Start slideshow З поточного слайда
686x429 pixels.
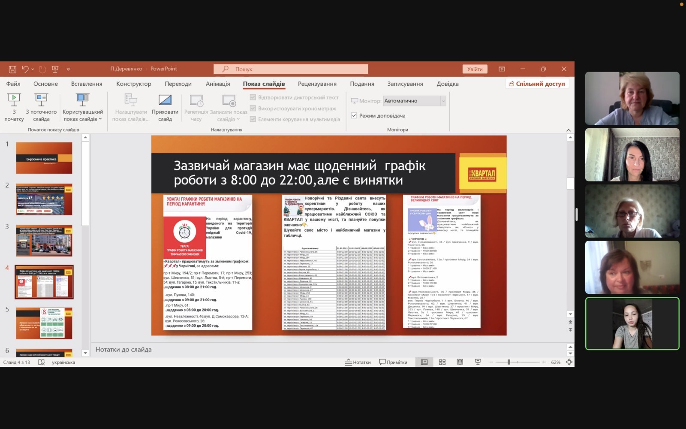[41, 108]
